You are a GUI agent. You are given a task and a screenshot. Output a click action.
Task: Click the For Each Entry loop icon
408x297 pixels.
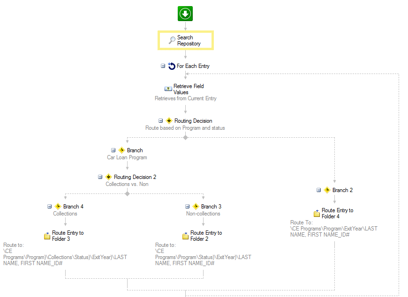(172, 66)
